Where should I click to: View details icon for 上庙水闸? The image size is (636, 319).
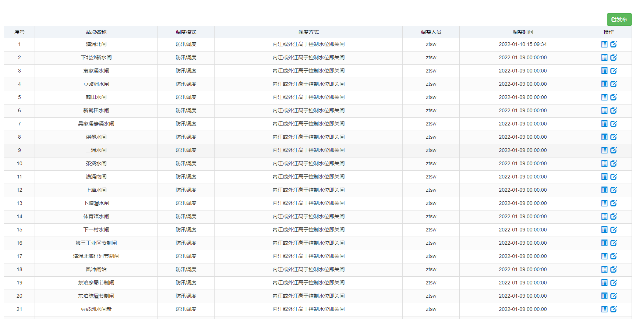(x=604, y=190)
